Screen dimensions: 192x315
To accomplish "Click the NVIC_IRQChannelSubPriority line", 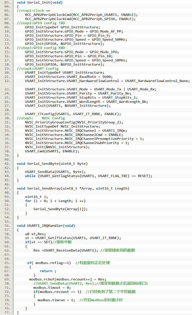I will click(x=77, y=143).
